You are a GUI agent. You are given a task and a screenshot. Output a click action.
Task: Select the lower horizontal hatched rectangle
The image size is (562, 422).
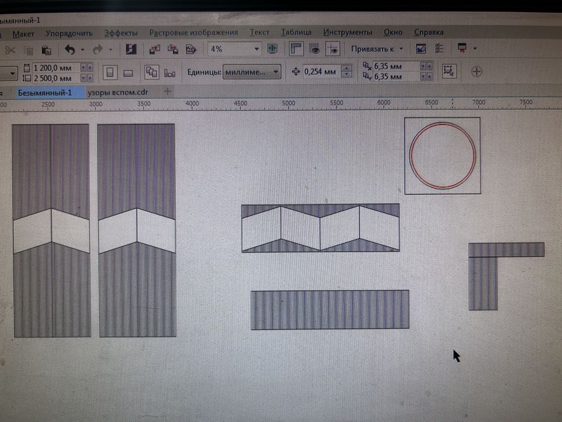click(329, 310)
